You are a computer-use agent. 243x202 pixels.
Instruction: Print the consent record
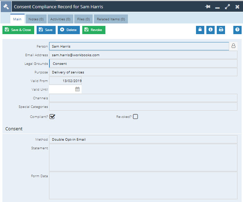221,30
